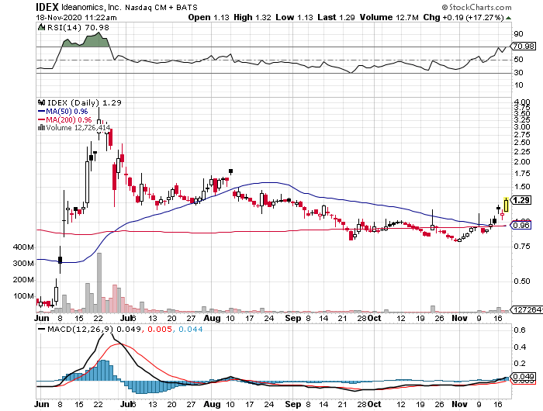Click the green up-arrow change indicator

point(508,18)
